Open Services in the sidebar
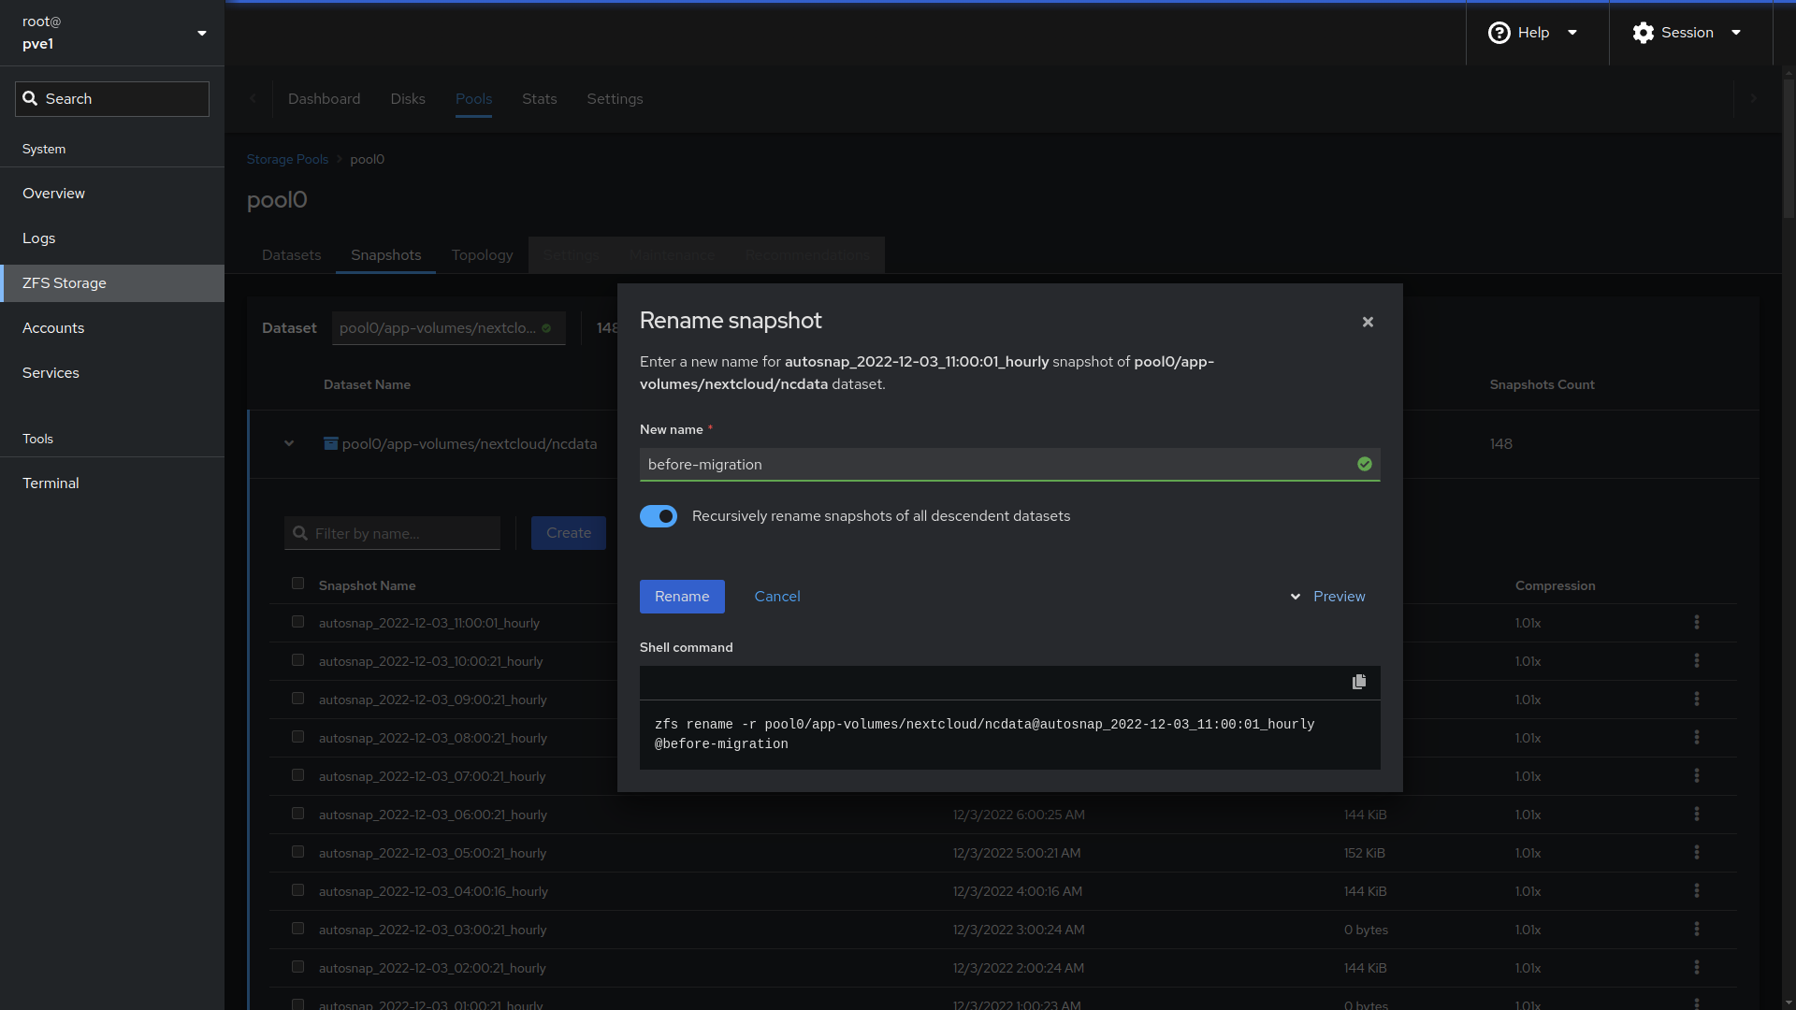Screen dimensions: 1796x1010 point(112,373)
